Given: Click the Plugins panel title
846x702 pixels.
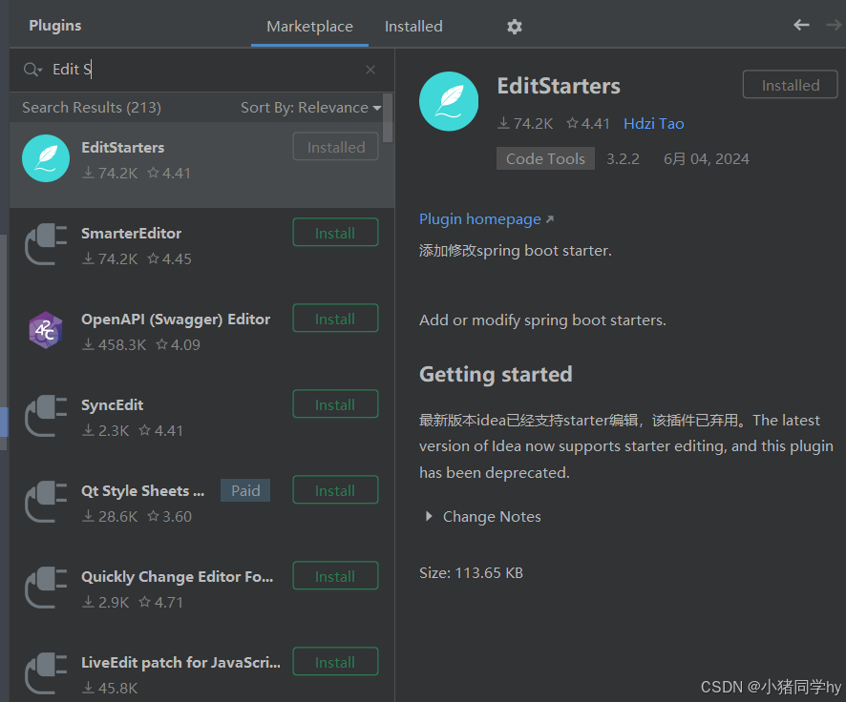Looking at the screenshot, I should pyautogui.click(x=55, y=26).
